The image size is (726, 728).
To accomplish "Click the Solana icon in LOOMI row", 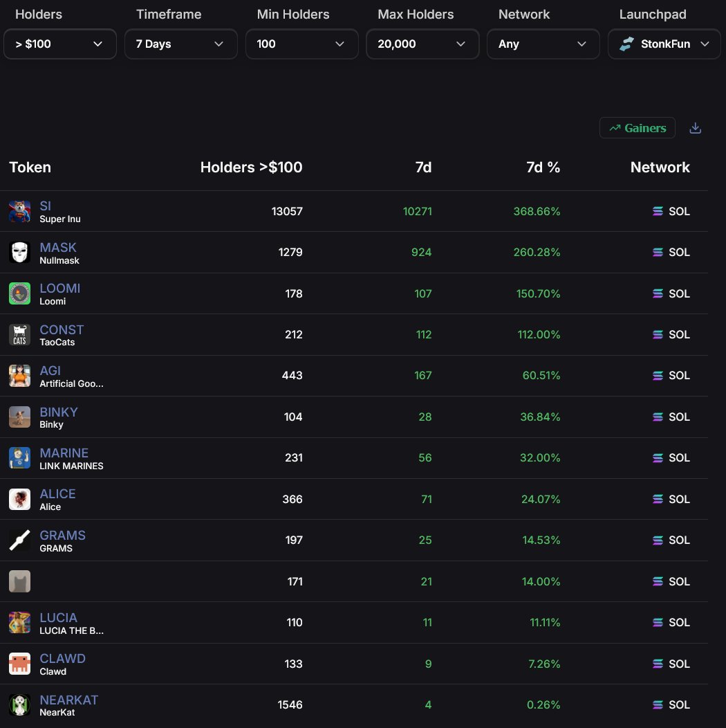I will [x=658, y=293].
